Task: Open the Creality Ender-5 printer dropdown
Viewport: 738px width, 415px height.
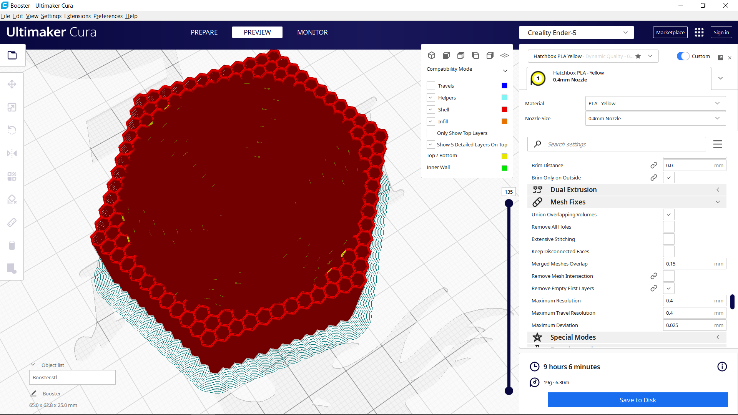Action: [x=576, y=32]
